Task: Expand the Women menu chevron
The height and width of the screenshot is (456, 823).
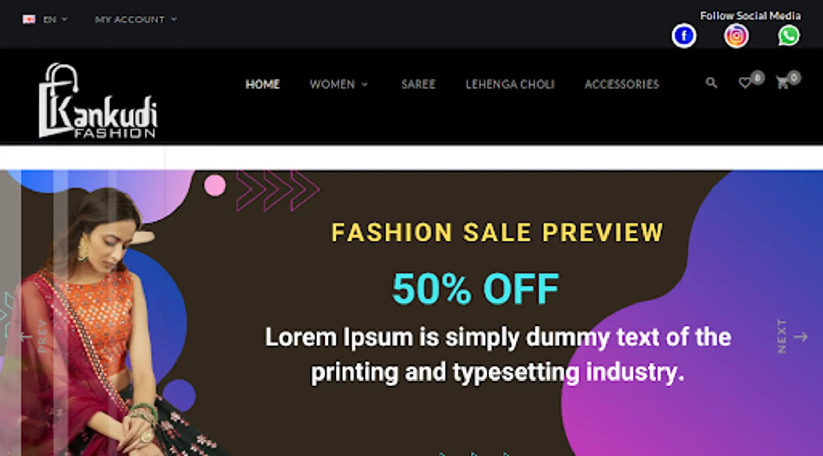Action: [365, 84]
